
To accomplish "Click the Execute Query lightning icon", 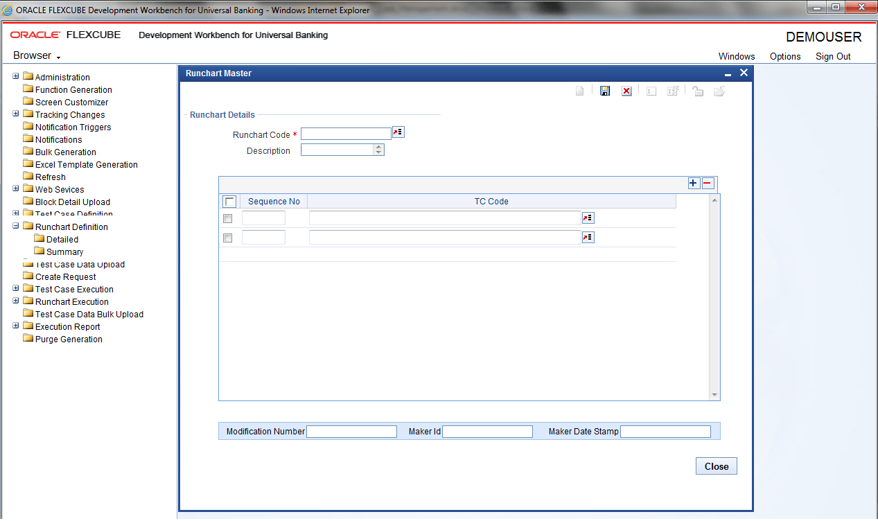I will (673, 91).
